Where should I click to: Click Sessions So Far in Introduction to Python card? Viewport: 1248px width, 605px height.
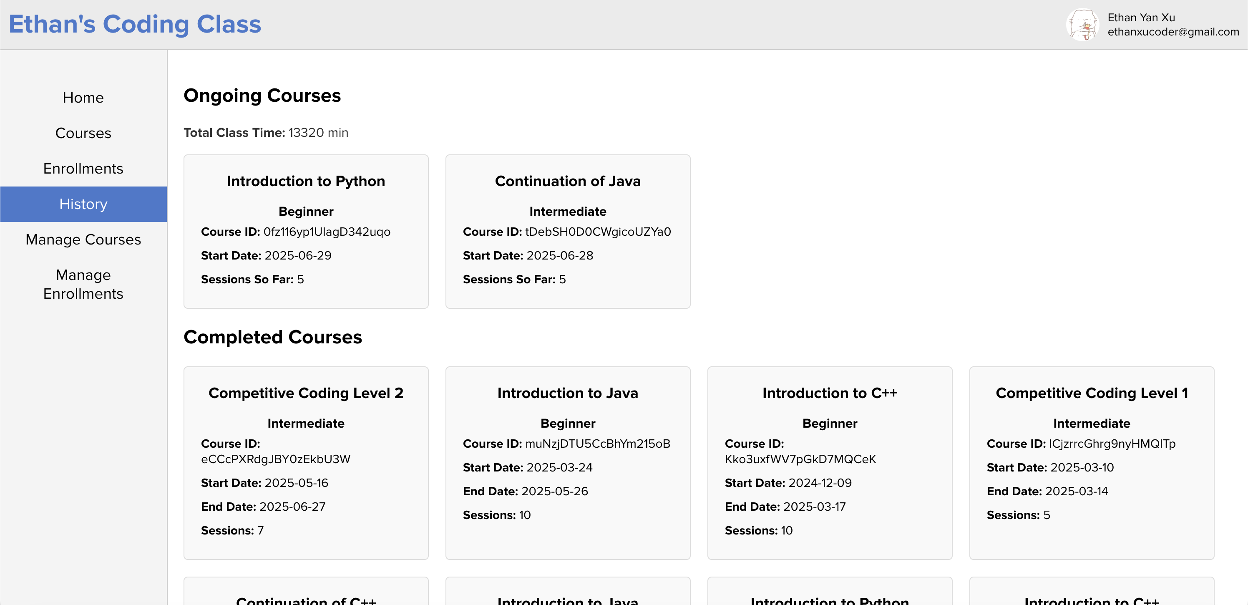pyautogui.click(x=252, y=279)
